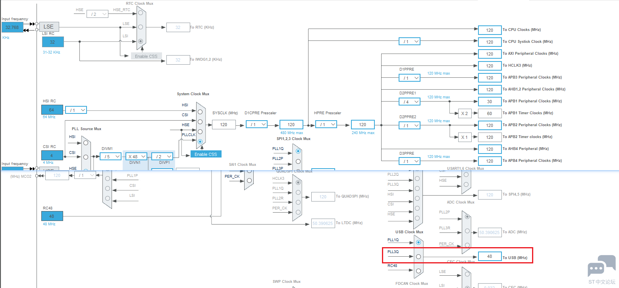The image size is (619, 288).
Task: Select CSI in PLL Source Mux
Action: [85, 157]
